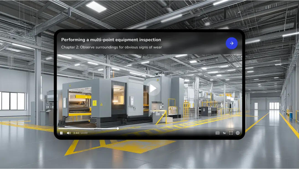Viewport: 299px width, 169px height.
Task: Select the chapter title 'Performing a multi-point equipment inspection'
Action: [x=111, y=40]
